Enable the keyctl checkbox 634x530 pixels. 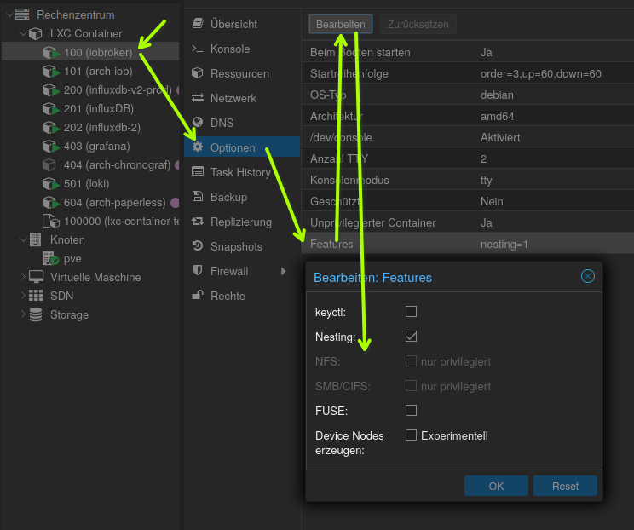(x=412, y=312)
